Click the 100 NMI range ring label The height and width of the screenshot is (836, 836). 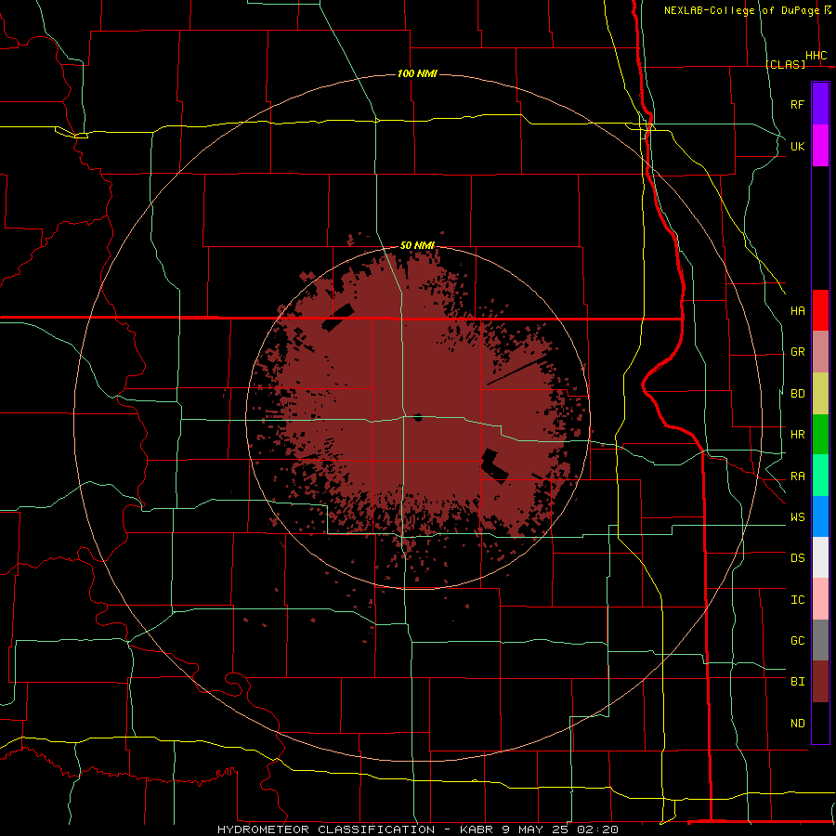point(417,73)
